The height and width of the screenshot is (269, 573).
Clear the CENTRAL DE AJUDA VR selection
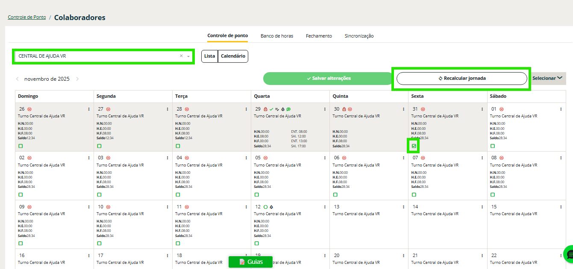point(181,56)
